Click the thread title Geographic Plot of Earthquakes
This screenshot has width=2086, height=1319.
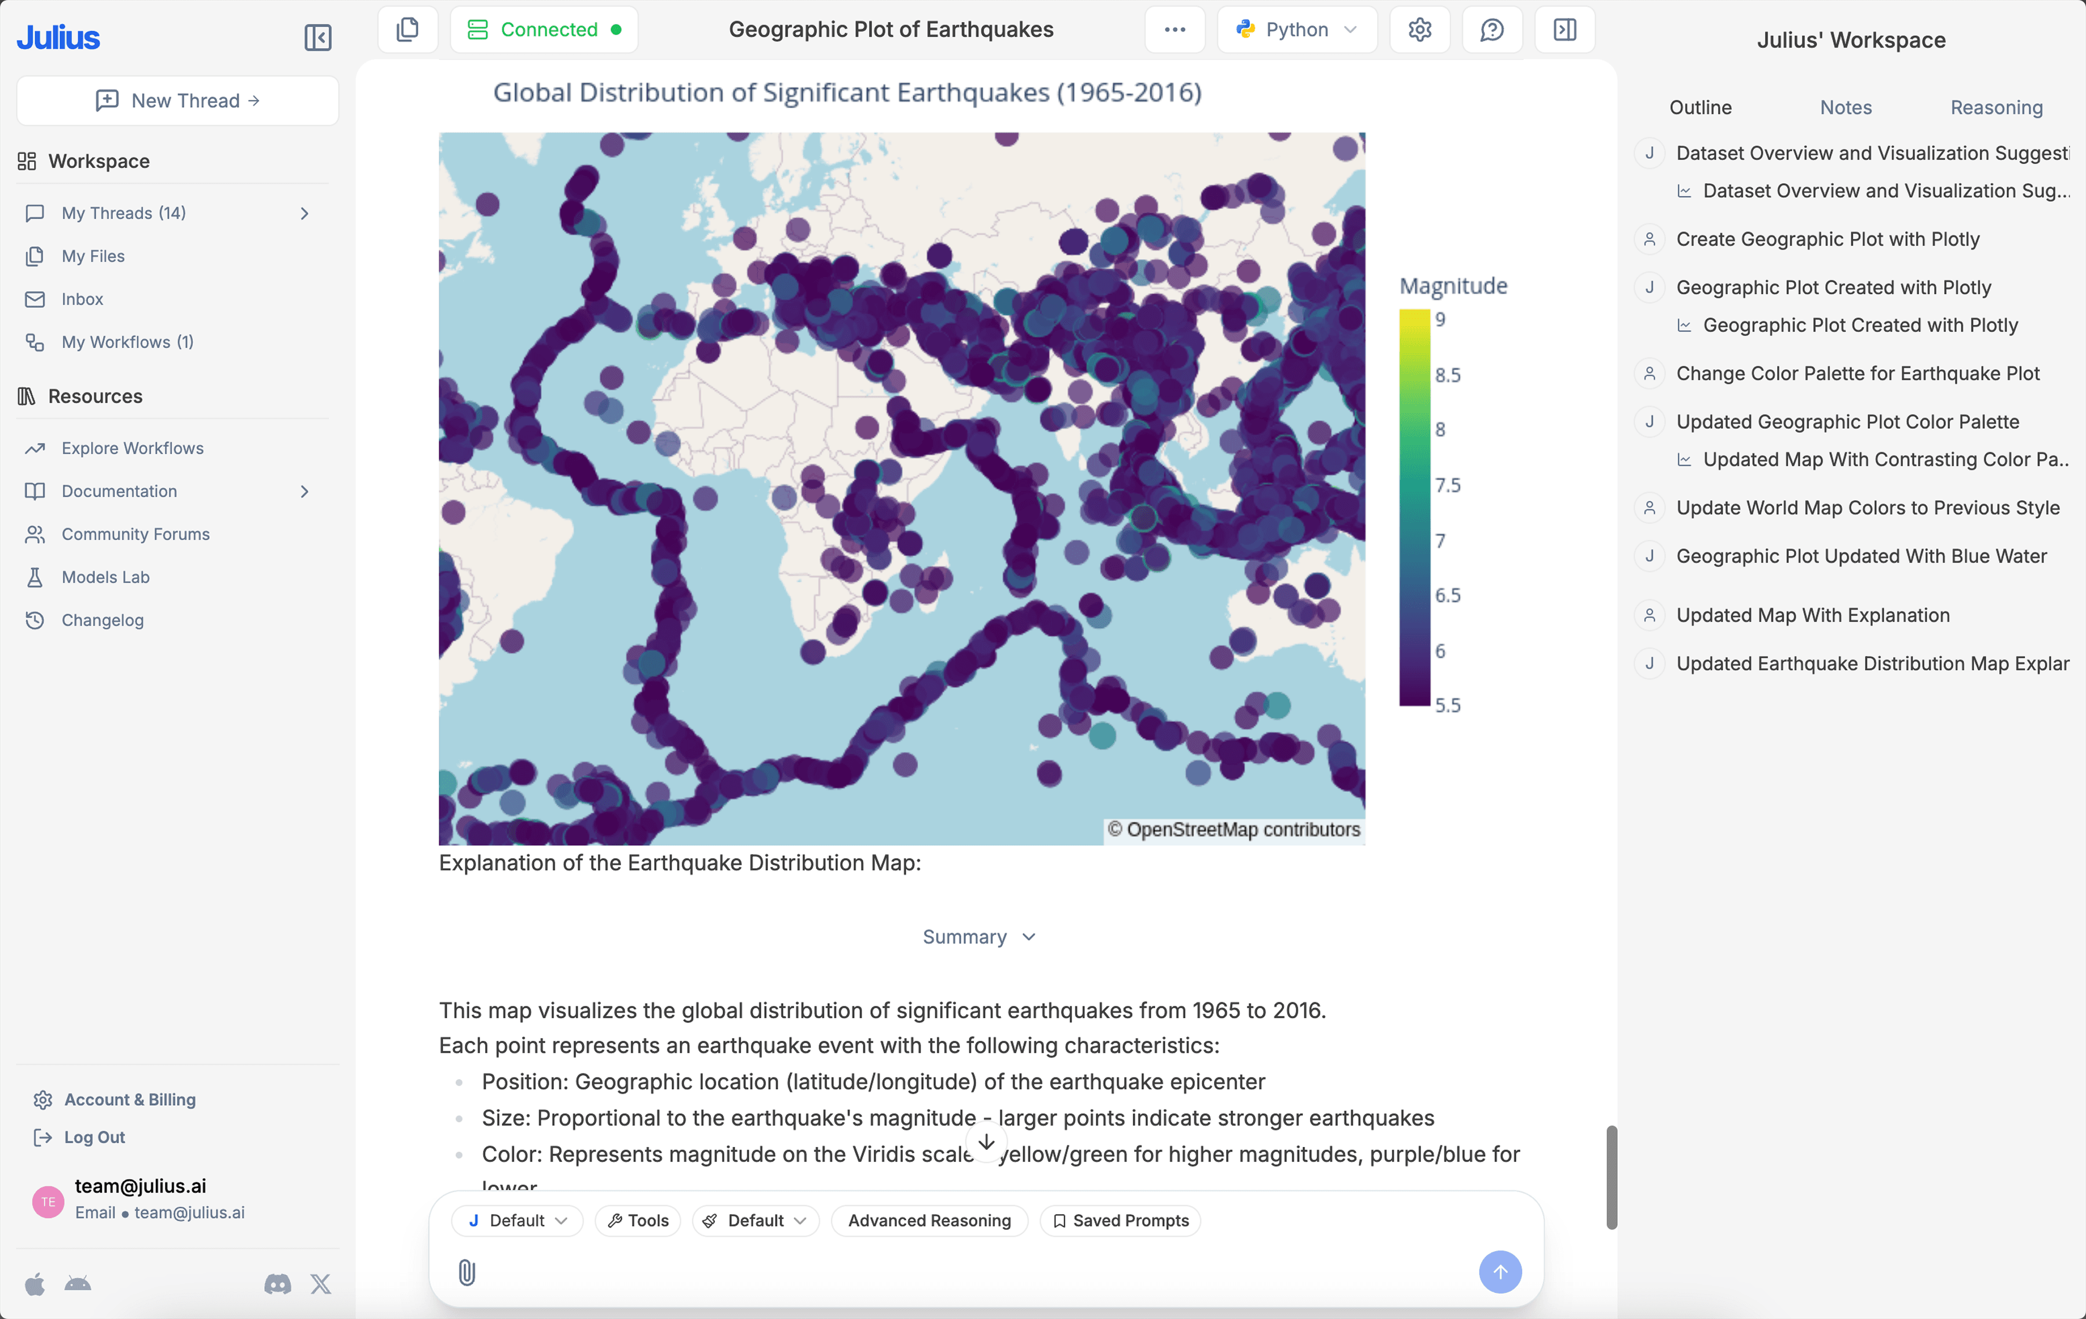click(x=891, y=30)
